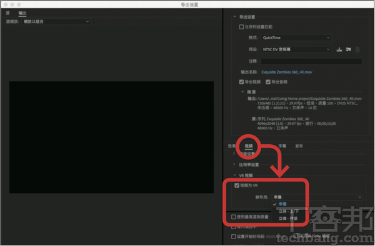This screenshot has height=246, width=375.
Task: Click the output name Exquisite Zombies 360_4K.mov link
Action: (286, 72)
